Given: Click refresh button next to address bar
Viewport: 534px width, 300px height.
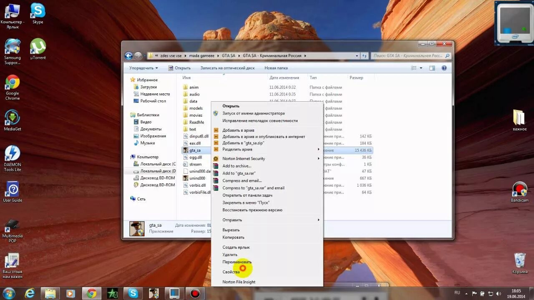Looking at the screenshot, I should [365, 55].
